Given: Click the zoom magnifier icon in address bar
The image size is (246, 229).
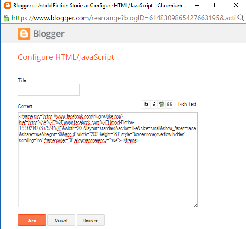Looking at the screenshot, I should (x=241, y=18).
